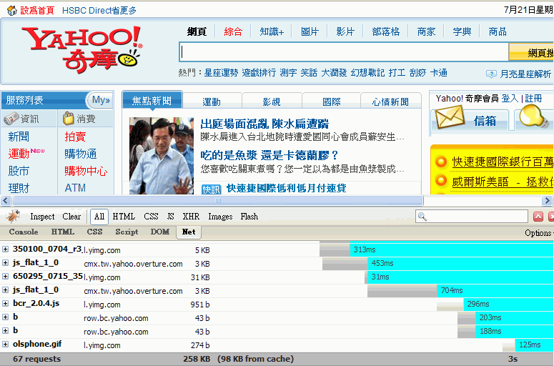Image resolution: width=554 pixels, height=366 pixels.
Task: Expand the olsphone.gif request row
Action: pyautogui.click(x=5, y=344)
